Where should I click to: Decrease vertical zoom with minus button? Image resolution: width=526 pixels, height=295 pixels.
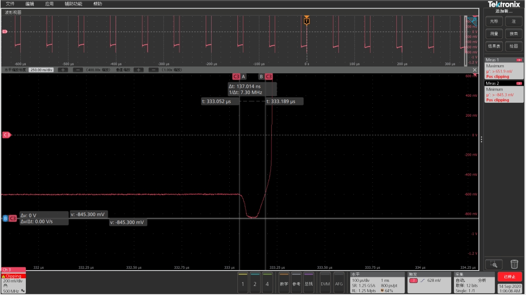pyautogui.click(x=153, y=70)
